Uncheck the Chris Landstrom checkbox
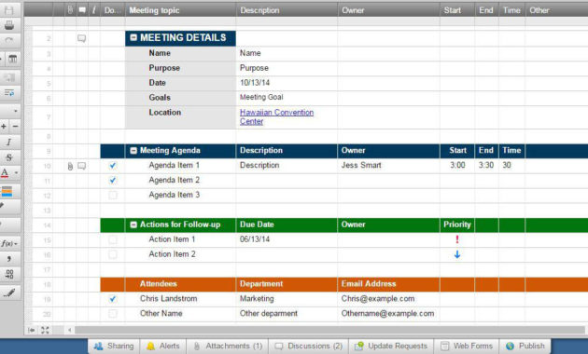Image resolution: width=588 pixels, height=354 pixels. click(113, 299)
